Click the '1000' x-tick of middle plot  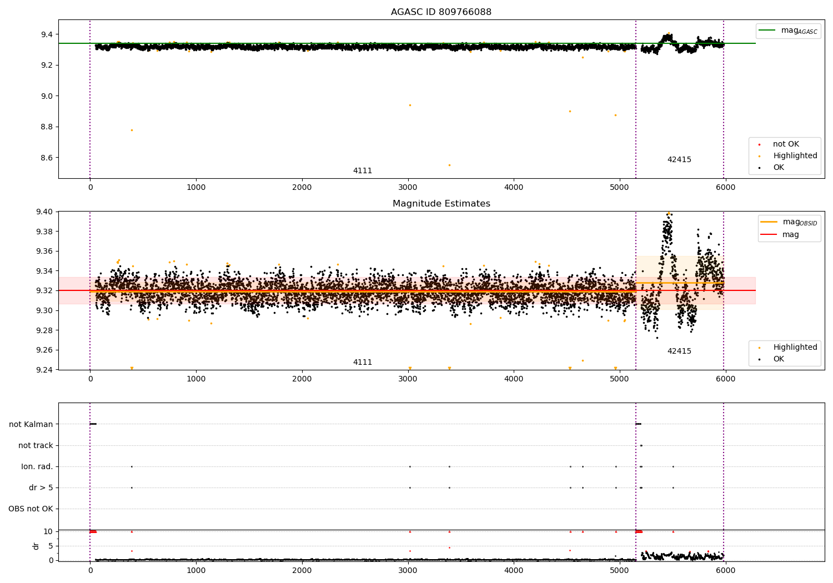coord(196,379)
